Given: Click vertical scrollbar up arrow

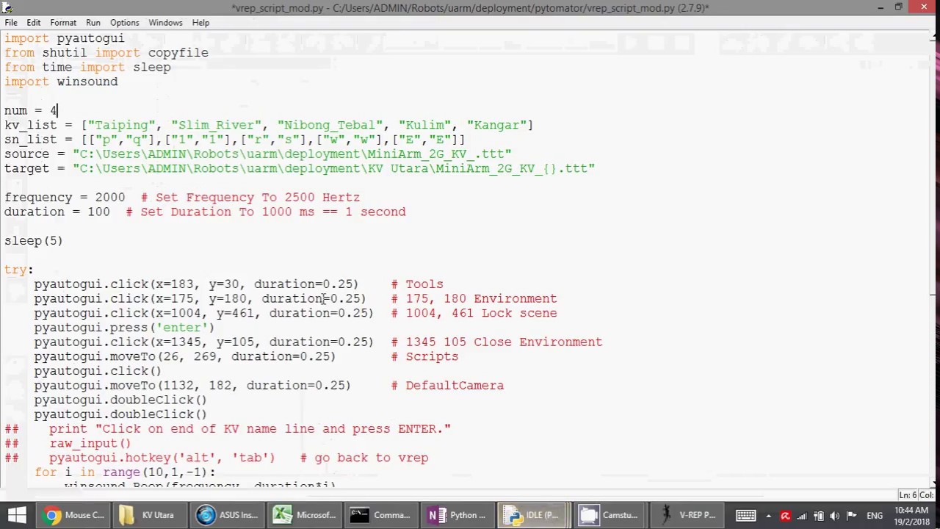Looking at the screenshot, I should 933,35.
